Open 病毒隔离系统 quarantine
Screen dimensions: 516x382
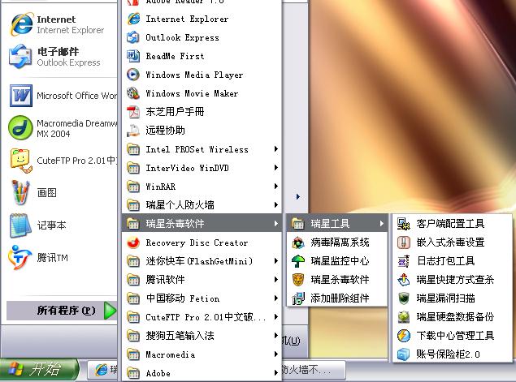coord(337,243)
